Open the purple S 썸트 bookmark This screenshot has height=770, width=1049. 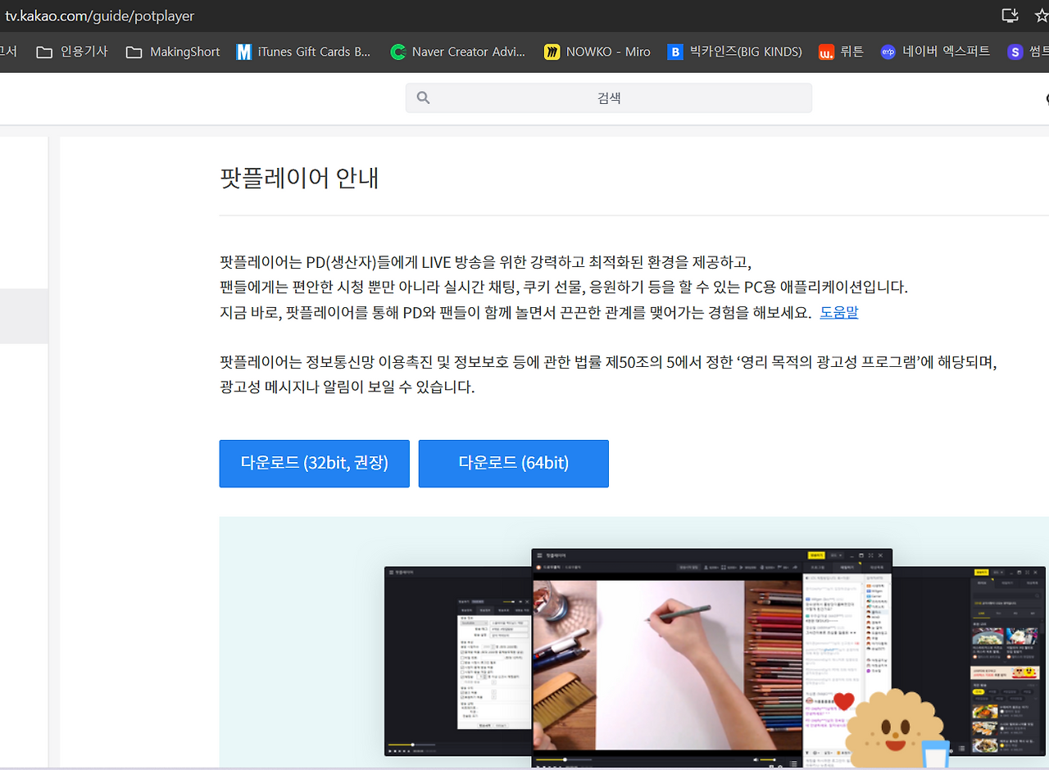[x=1028, y=52]
